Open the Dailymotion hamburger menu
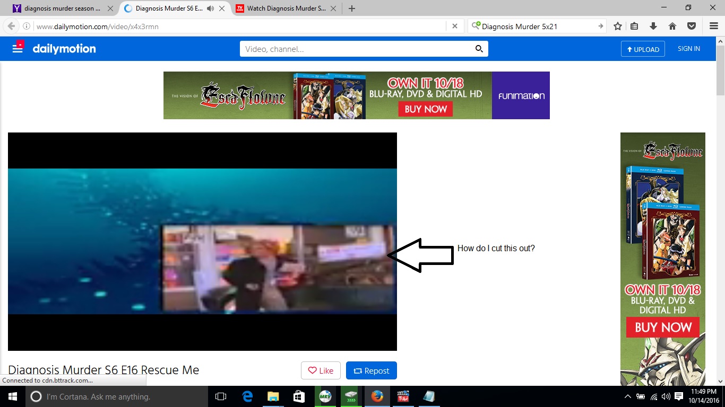725x407 pixels. click(x=18, y=49)
